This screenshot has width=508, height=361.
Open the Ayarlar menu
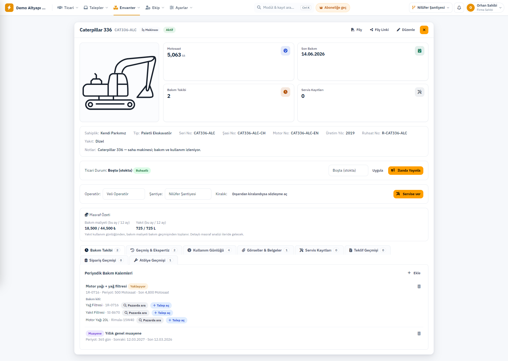point(181,8)
